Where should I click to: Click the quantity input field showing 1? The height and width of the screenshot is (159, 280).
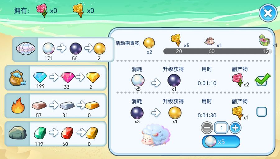tap(221, 128)
